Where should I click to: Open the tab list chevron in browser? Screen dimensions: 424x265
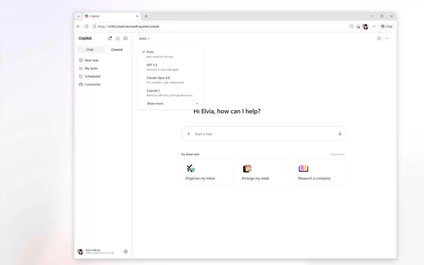click(x=79, y=16)
